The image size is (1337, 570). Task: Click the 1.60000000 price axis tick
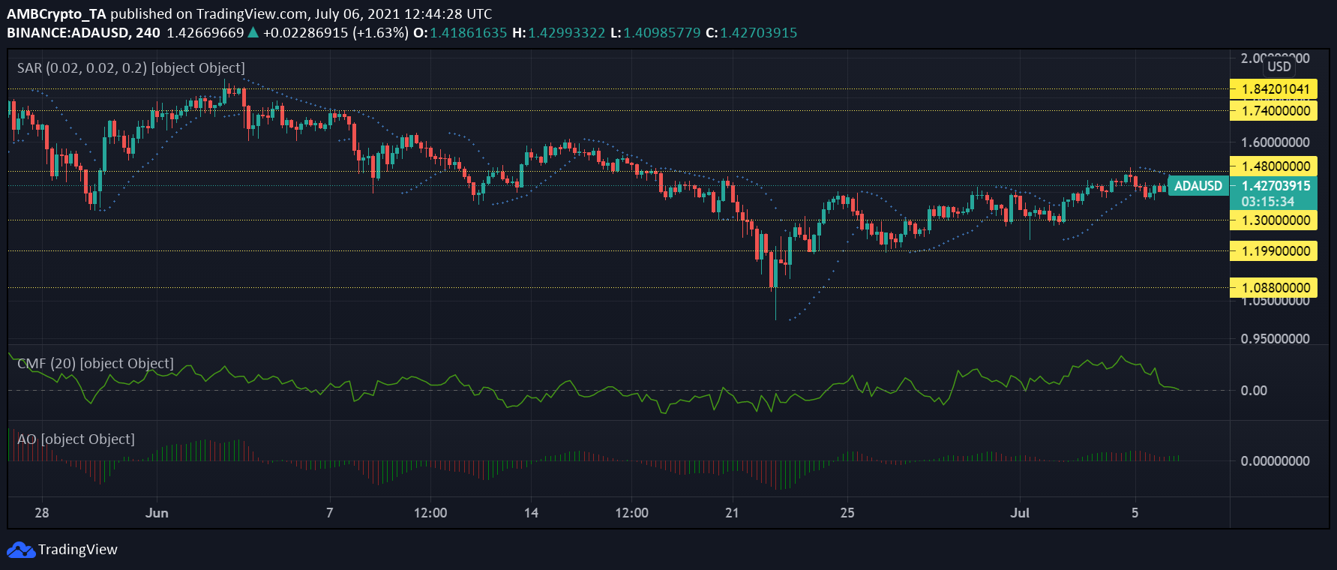click(1276, 142)
